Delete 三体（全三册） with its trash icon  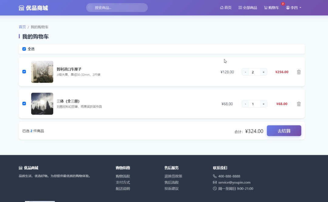(299, 104)
